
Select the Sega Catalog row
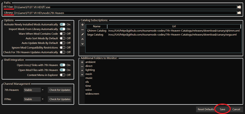[164, 34]
